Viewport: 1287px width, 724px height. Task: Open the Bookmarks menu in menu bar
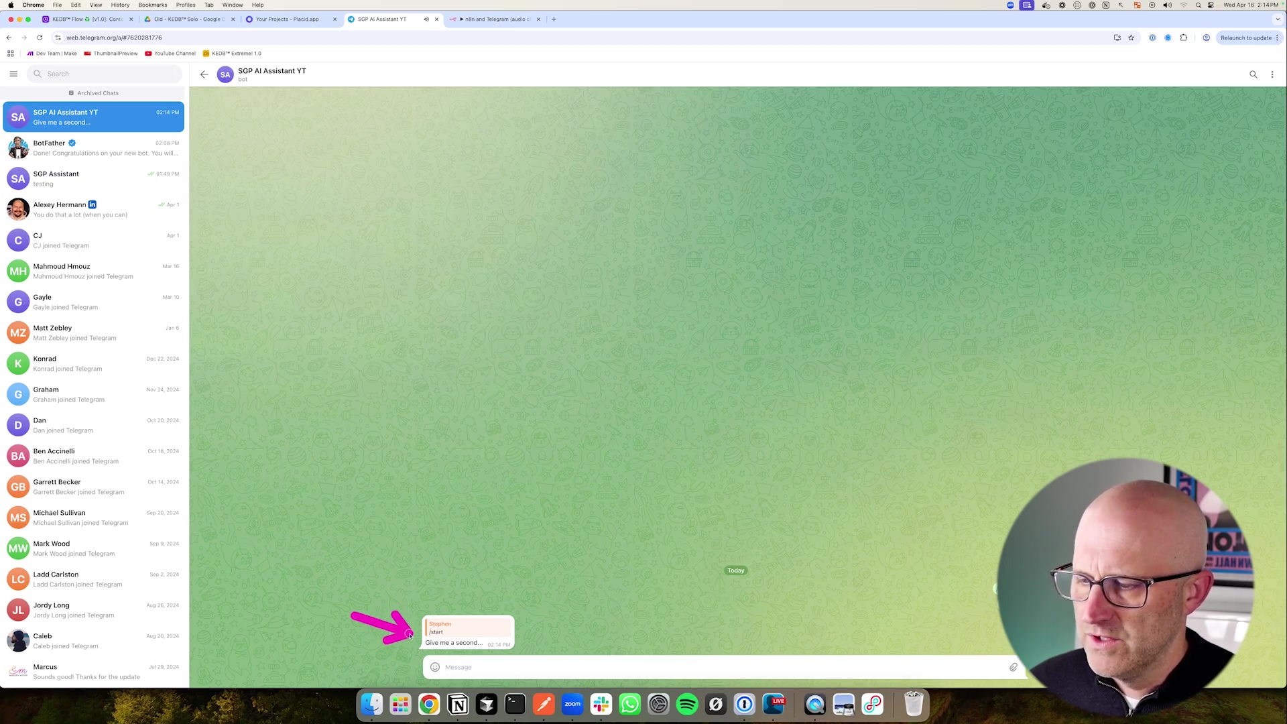point(152,5)
